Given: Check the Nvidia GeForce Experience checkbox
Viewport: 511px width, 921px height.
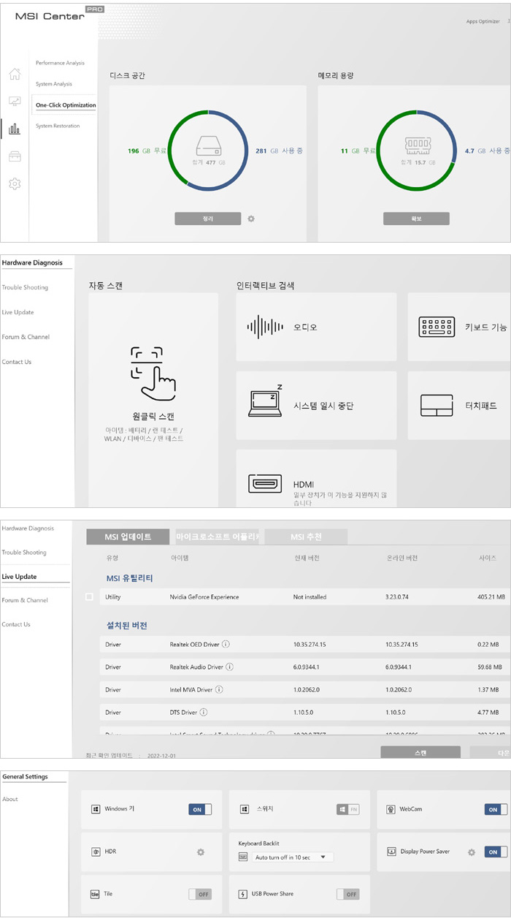Looking at the screenshot, I should (x=89, y=597).
